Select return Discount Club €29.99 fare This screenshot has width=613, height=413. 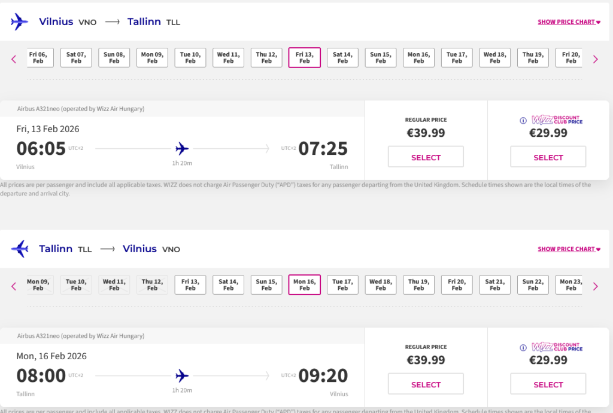coord(548,385)
